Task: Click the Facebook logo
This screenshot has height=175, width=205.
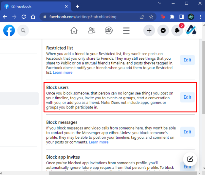Action: tap(9, 31)
